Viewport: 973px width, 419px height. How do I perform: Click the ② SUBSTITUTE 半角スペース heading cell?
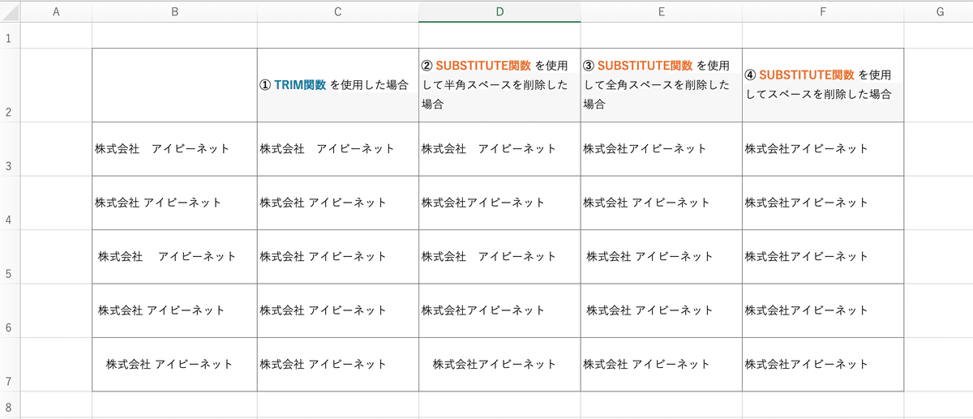[x=499, y=85]
